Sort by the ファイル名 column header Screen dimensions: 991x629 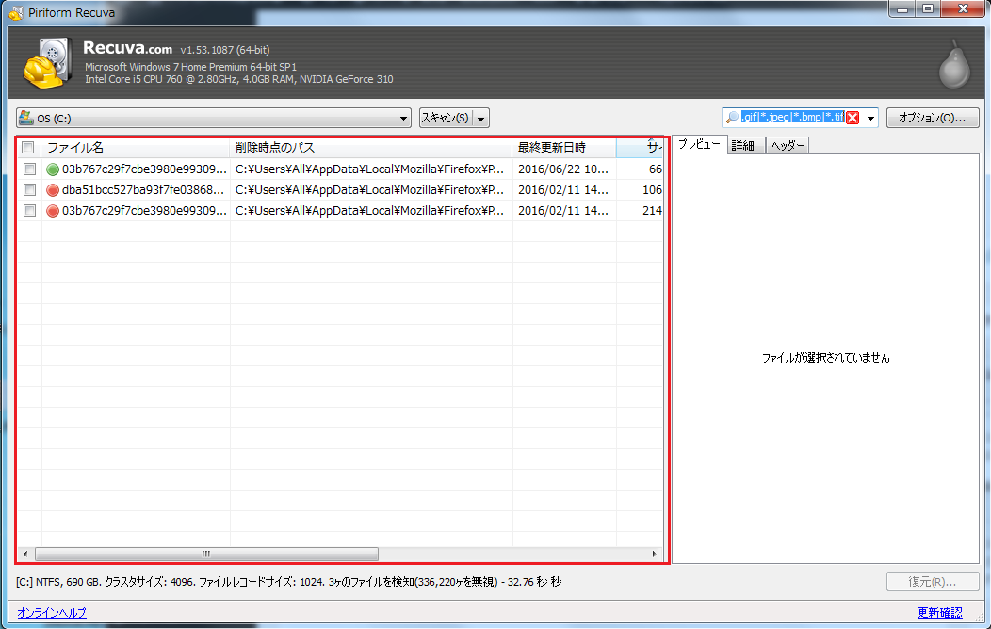point(136,148)
